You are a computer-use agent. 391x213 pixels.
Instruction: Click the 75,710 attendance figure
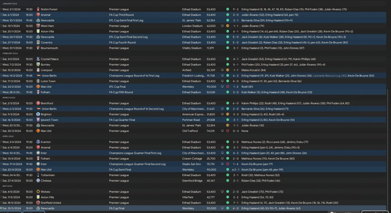(211, 164)
